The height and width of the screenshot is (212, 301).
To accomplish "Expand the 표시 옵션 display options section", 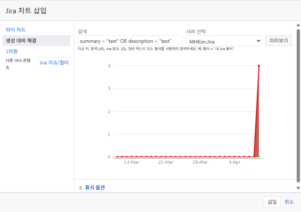I will 95,188.
